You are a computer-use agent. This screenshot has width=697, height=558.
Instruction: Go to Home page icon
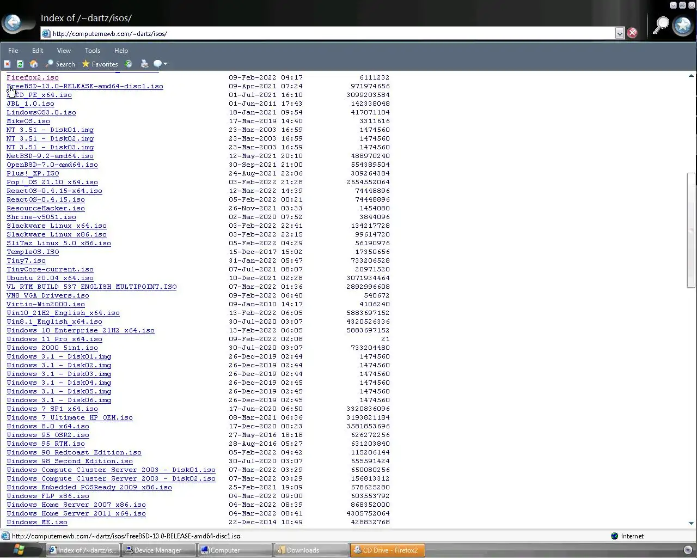click(33, 64)
